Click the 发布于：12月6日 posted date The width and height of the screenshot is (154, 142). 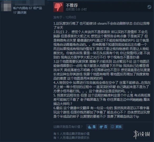[65, 17]
